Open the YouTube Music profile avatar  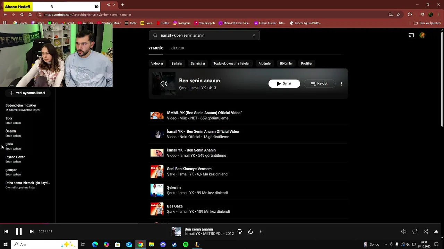click(422, 35)
